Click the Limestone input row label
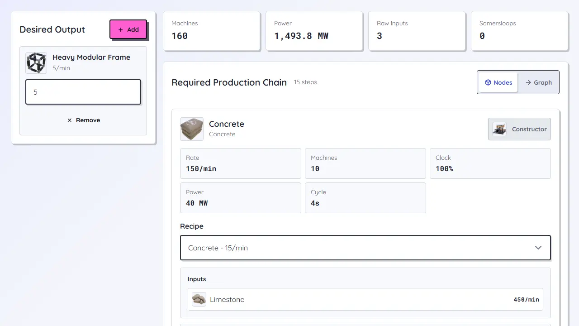 (227, 299)
